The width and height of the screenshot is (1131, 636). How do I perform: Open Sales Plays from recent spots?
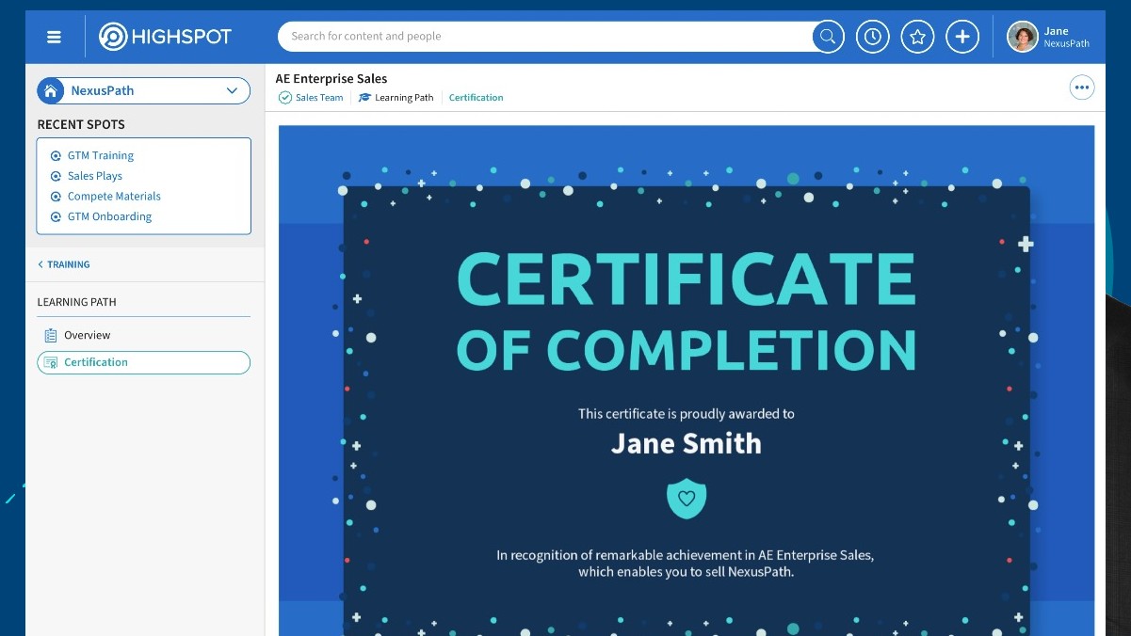pos(94,176)
